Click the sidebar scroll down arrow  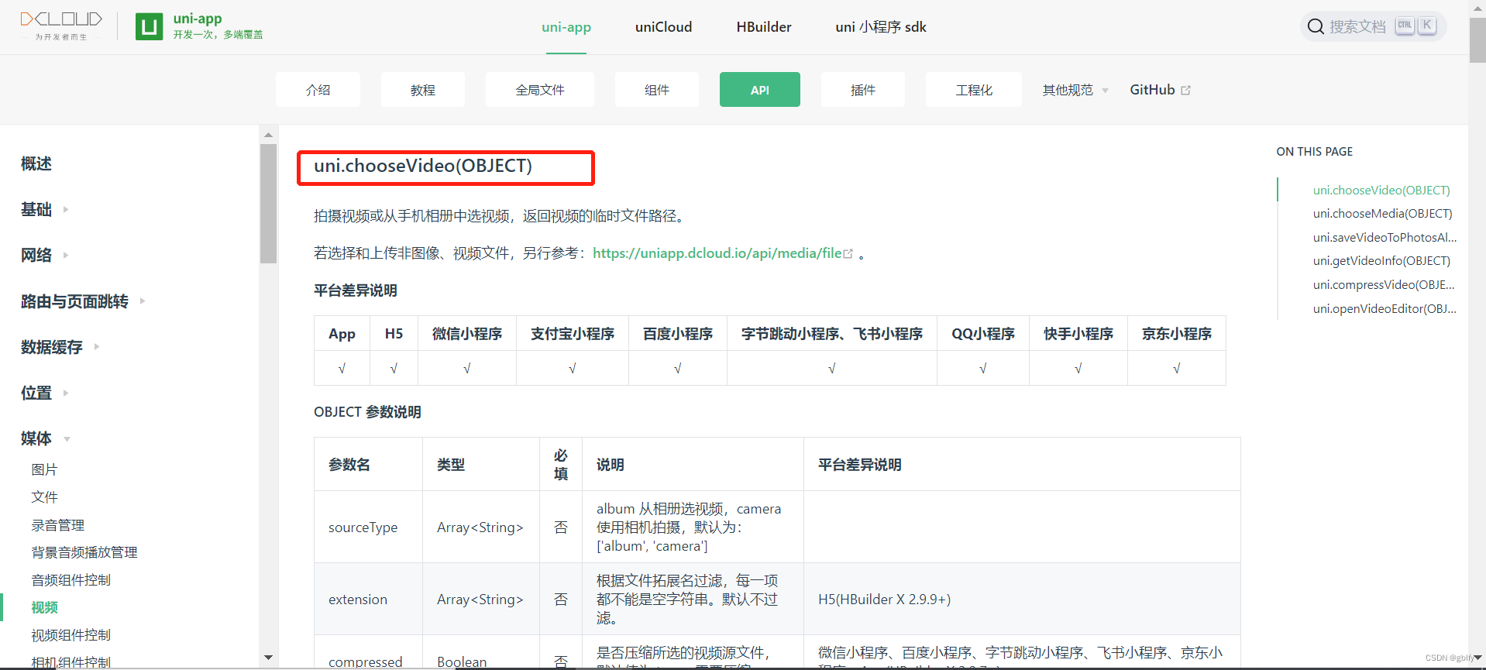pos(268,658)
